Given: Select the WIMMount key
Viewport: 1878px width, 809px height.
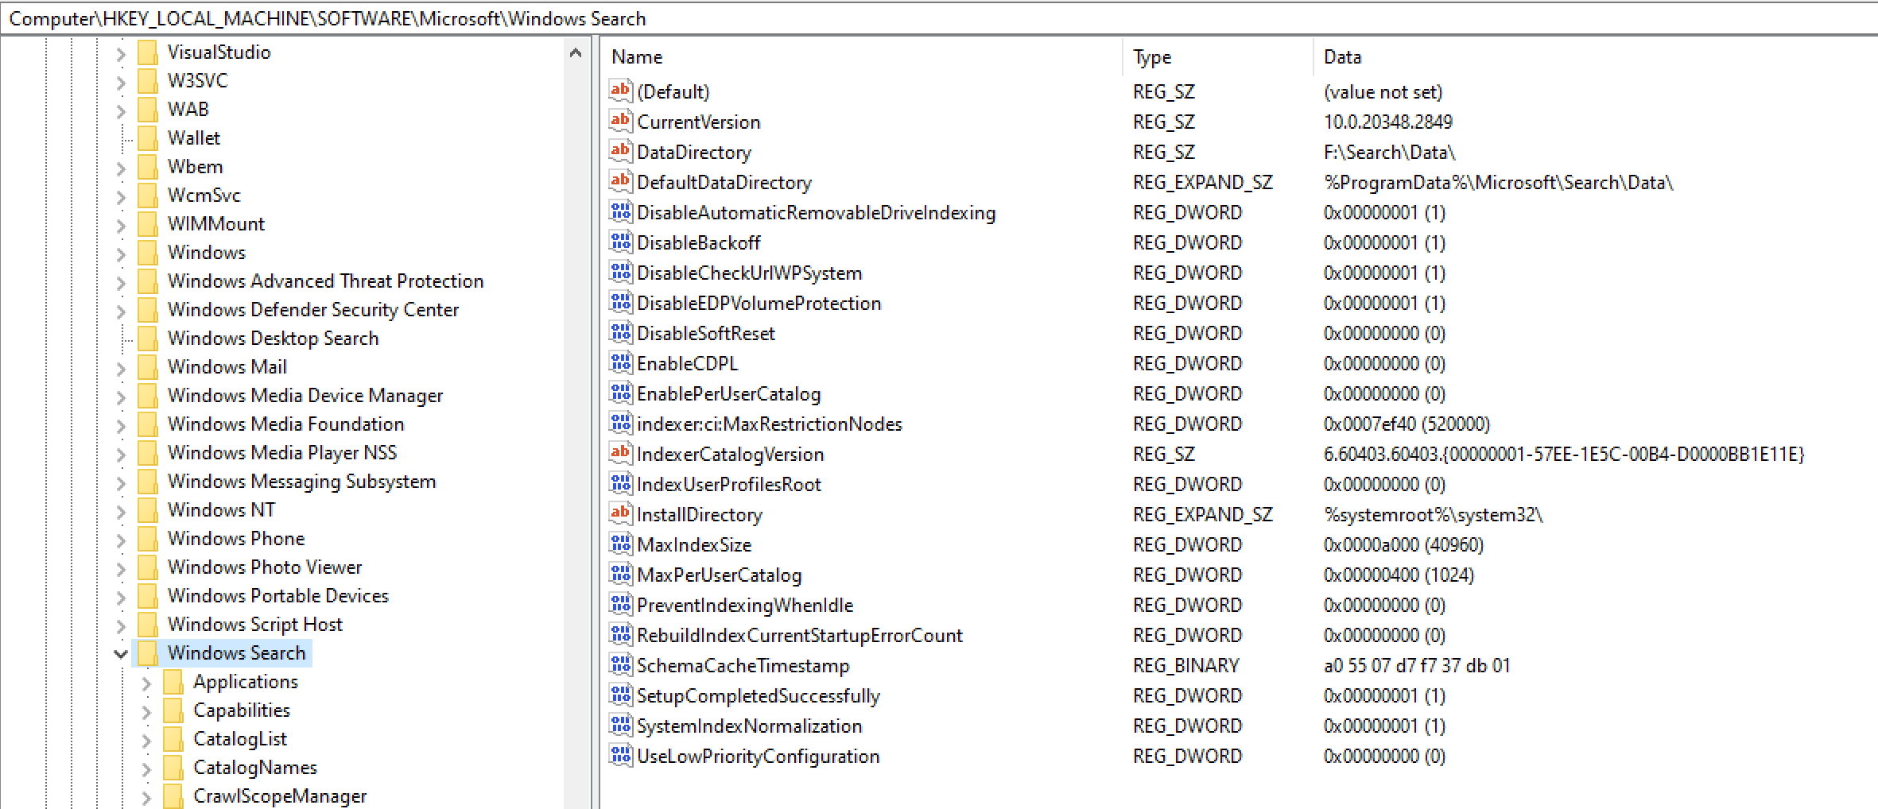Looking at the screenshot, I should [x=216, y=223].
